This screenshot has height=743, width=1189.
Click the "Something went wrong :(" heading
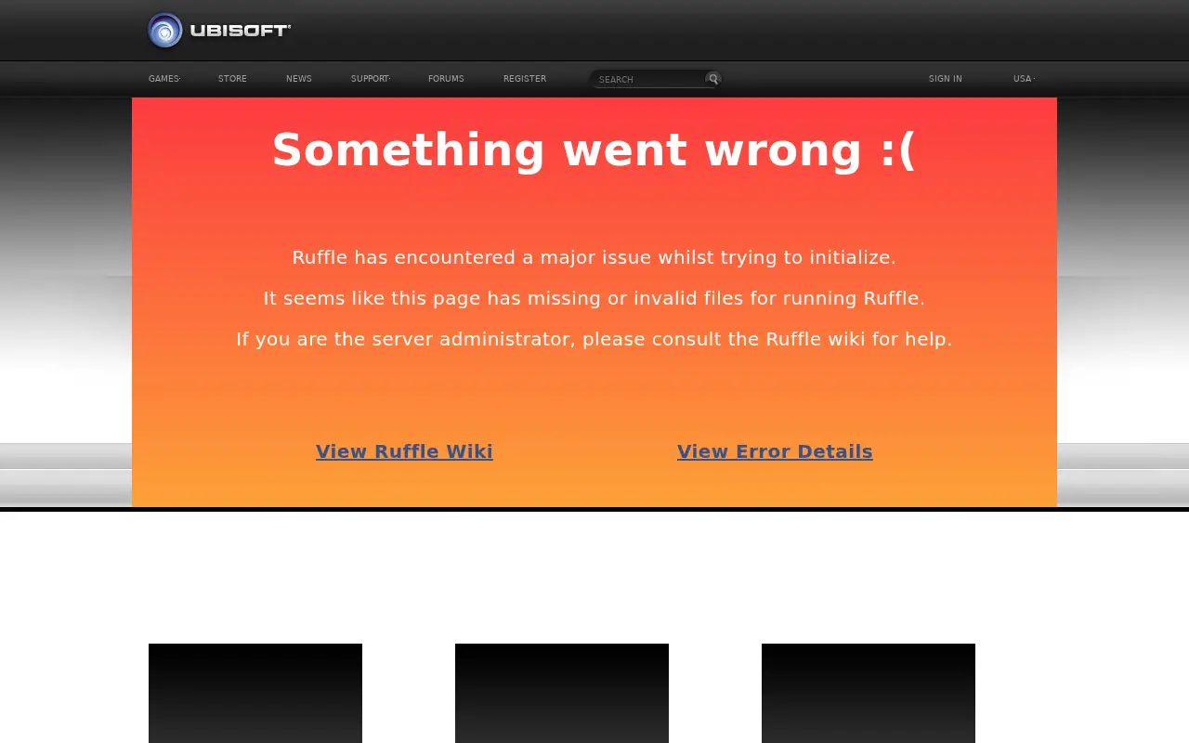coord(594,150)
